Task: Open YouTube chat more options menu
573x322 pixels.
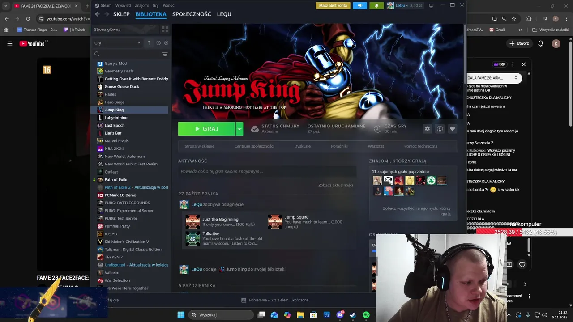Action: tap(513, 64)
